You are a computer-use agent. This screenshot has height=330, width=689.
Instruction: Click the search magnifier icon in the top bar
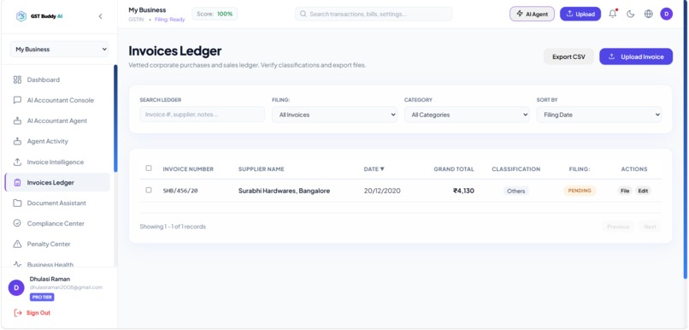(303, 14)
